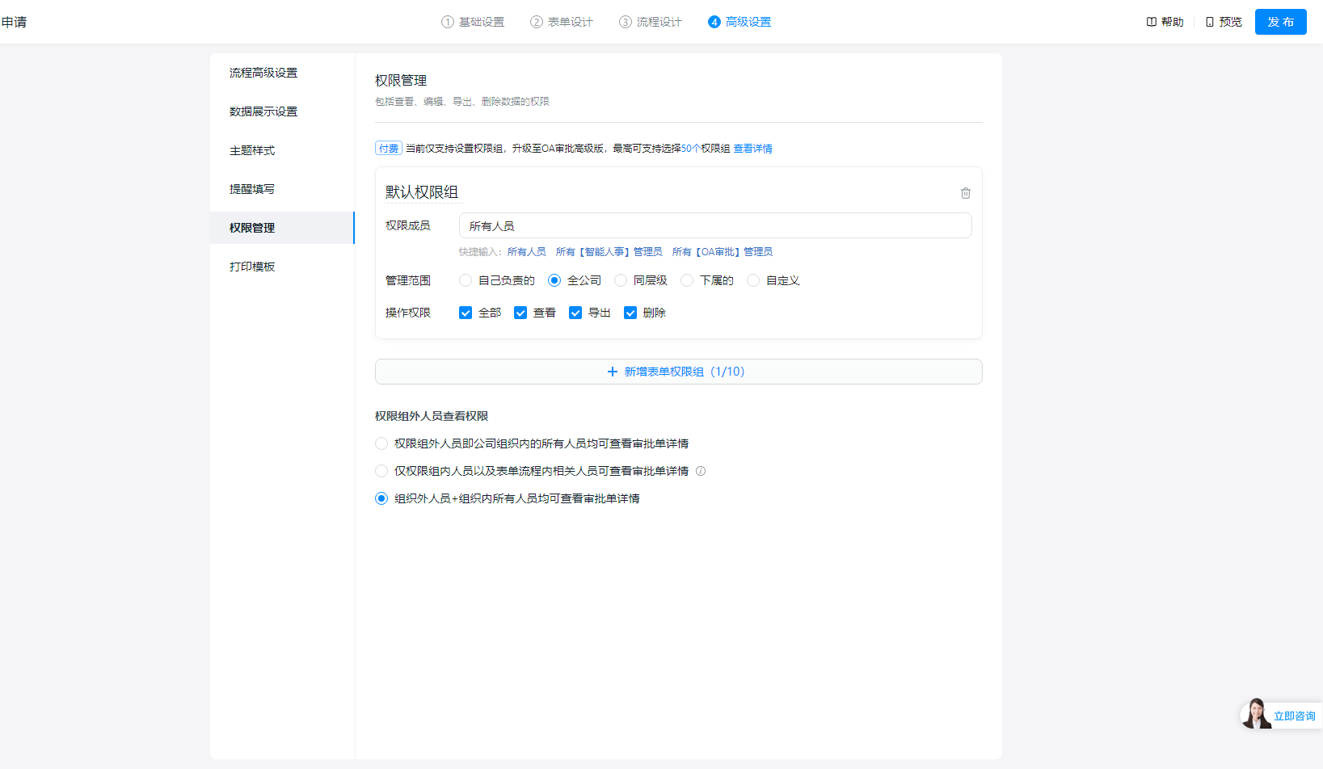1323x769 pixels.
Task: Click the 发布 button
Action: pyautogui.click(x=1281, y=22)
